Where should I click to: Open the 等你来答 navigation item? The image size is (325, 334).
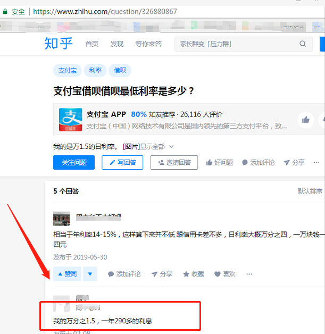click(148, 44)
